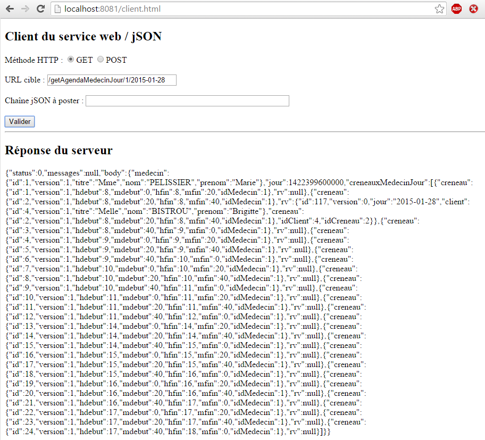The width and height of the screenshot is (485, 440).
Task: Focus the URL cible input field
Action: click(x=112, y=80)
